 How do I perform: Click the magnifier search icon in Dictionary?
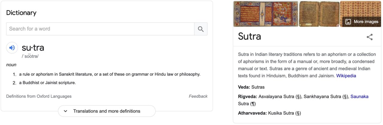[x=201, y=29]
